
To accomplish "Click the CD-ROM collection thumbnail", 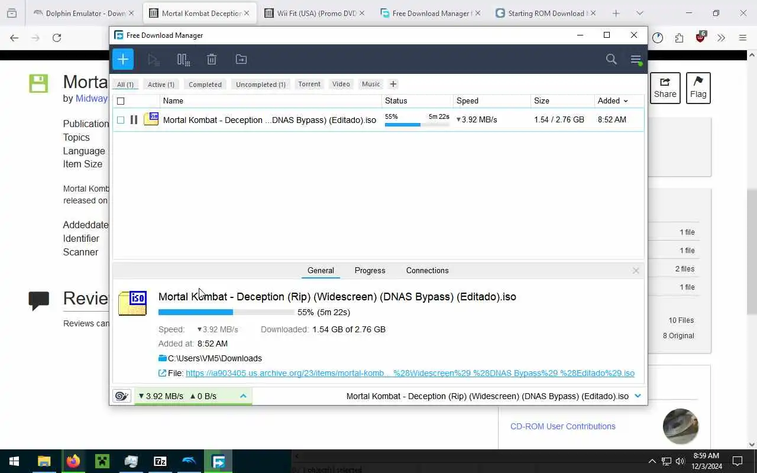I will [x=681, y=426].
